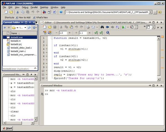The image size is (166, 132).
Task: Open the Parallel menu
Action: tap(34, 7)
